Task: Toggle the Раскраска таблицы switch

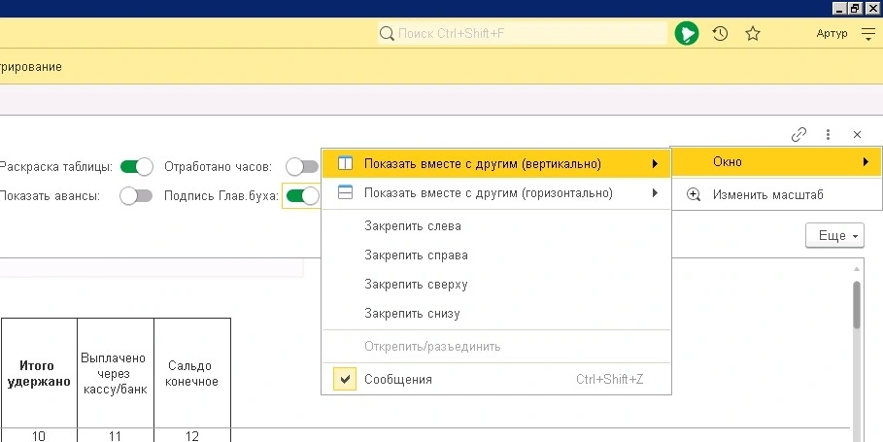Action: coord(137,166)
